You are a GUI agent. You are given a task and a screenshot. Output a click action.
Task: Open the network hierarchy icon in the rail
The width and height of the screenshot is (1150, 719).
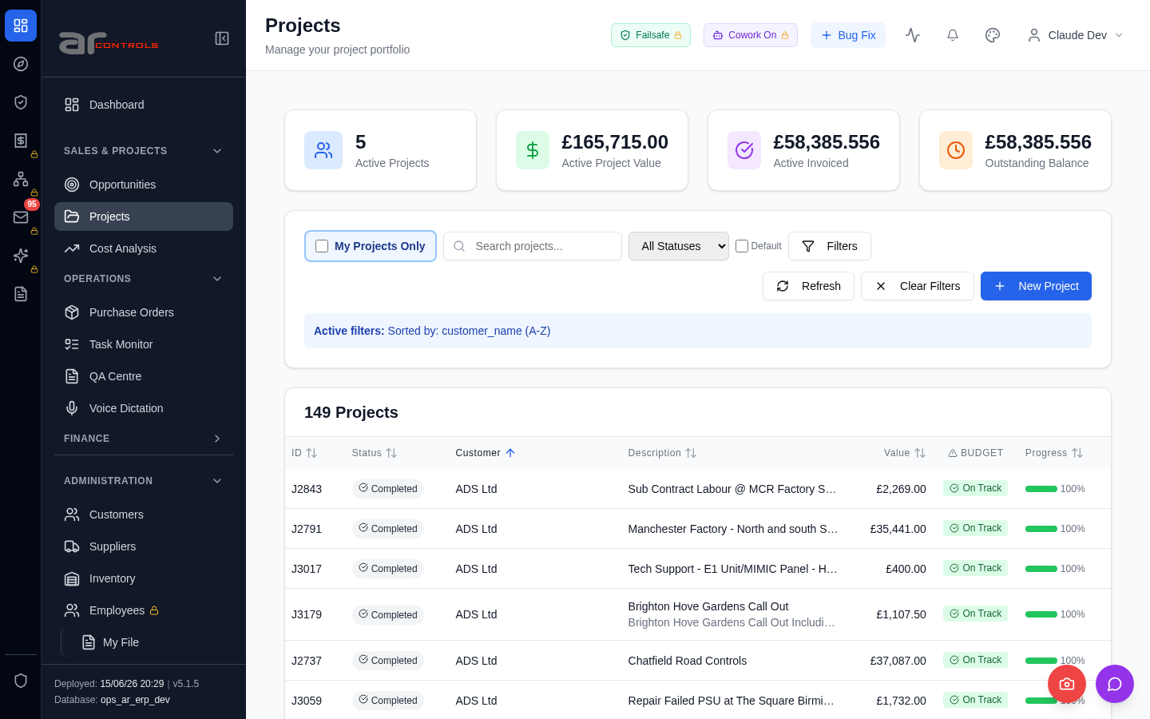(x=21, y=179)
